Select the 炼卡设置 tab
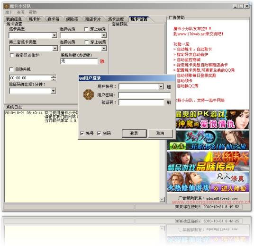This screenshot has height=246, width=254. (139, 19)
